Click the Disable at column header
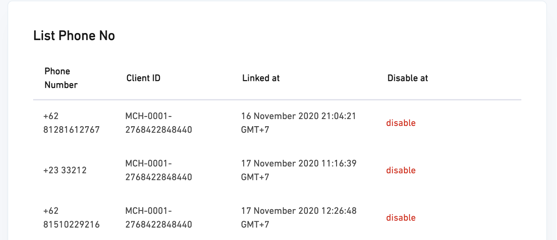The height and width of the screenshot is (240, 557). tap(408, 78)
